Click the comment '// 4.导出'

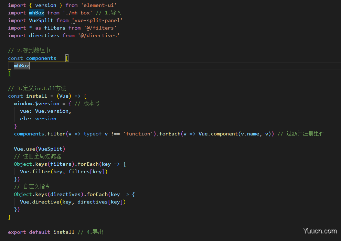tap(90, 232)
